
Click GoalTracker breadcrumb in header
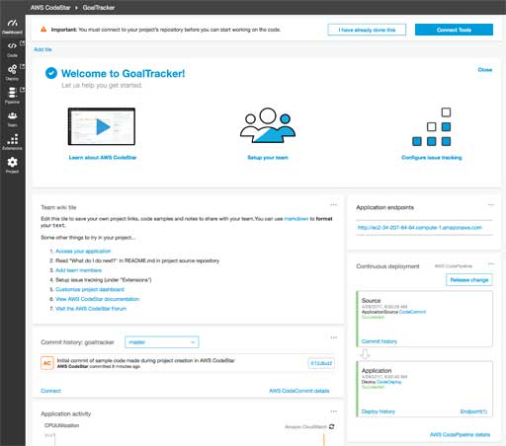click(x=99, y=8)
